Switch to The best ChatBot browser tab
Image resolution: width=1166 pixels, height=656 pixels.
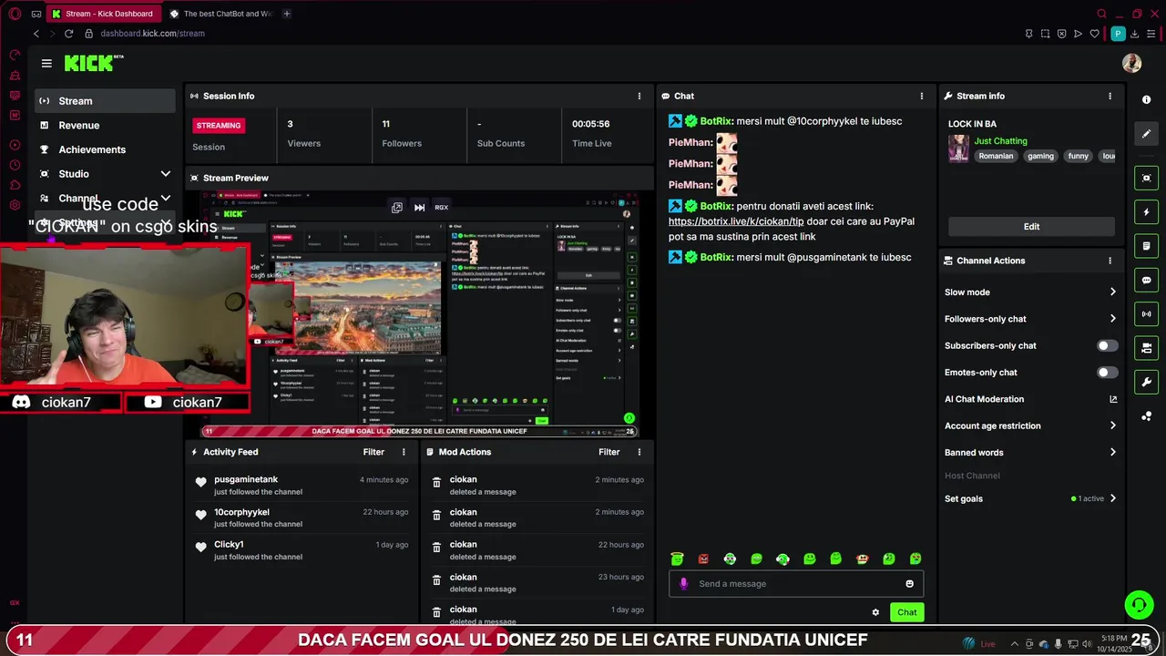click(x=221, y=14)
